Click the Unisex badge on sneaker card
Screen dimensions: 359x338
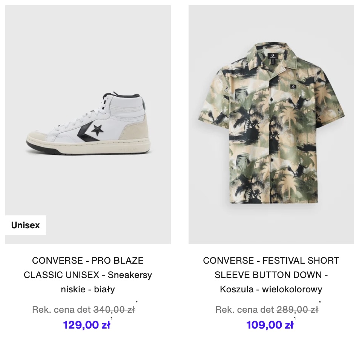tap(26, 225)
